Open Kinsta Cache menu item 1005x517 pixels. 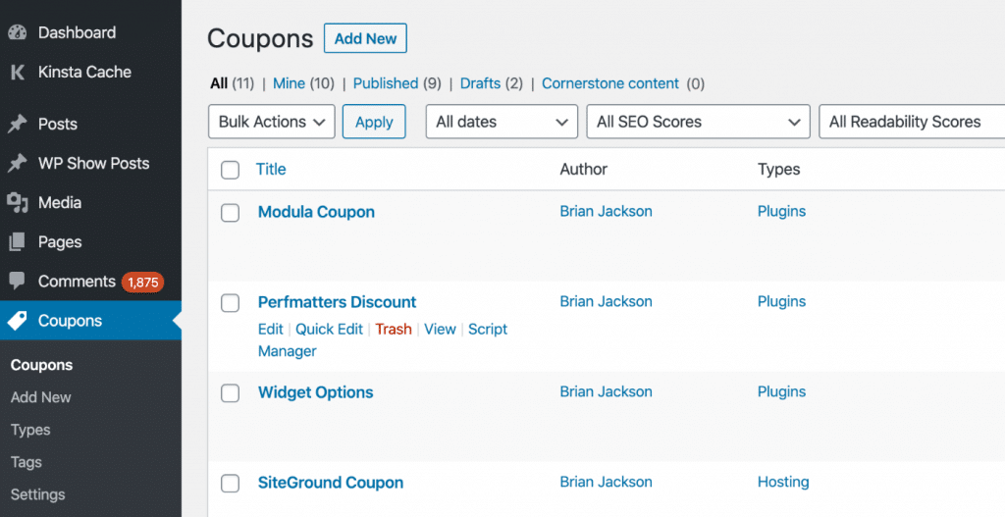tap(84, 73)
